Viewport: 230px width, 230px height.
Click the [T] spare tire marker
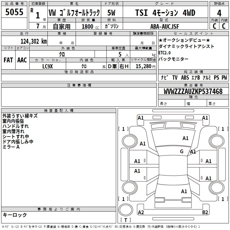(x=126, y=220)
